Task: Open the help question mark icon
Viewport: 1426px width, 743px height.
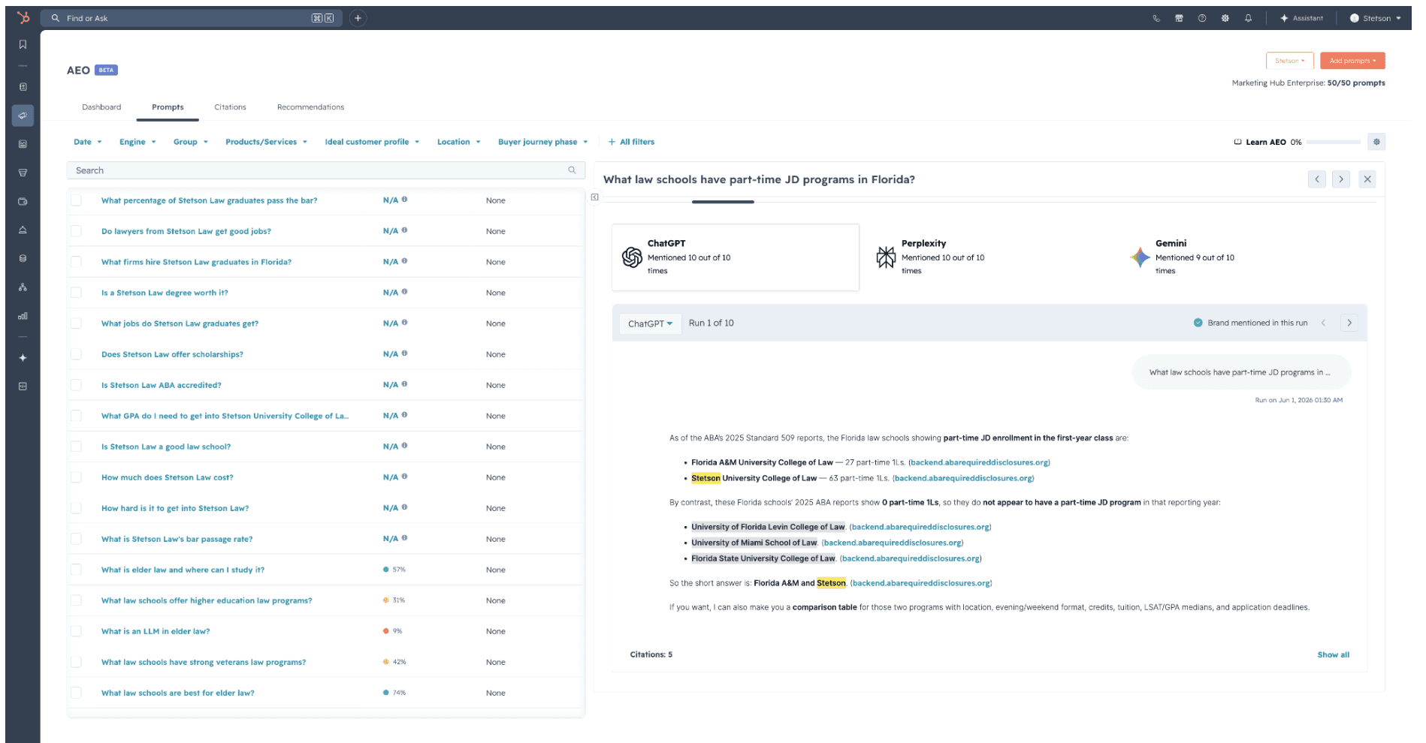Action: 1202,18
